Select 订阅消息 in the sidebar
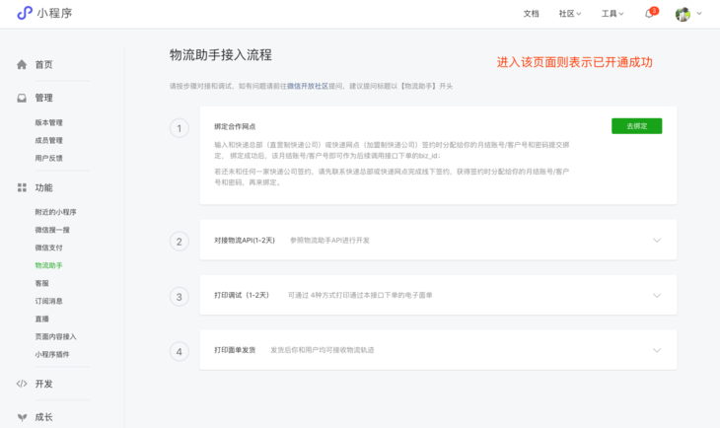This screenshot has width=720, height=428. (49, 301)
